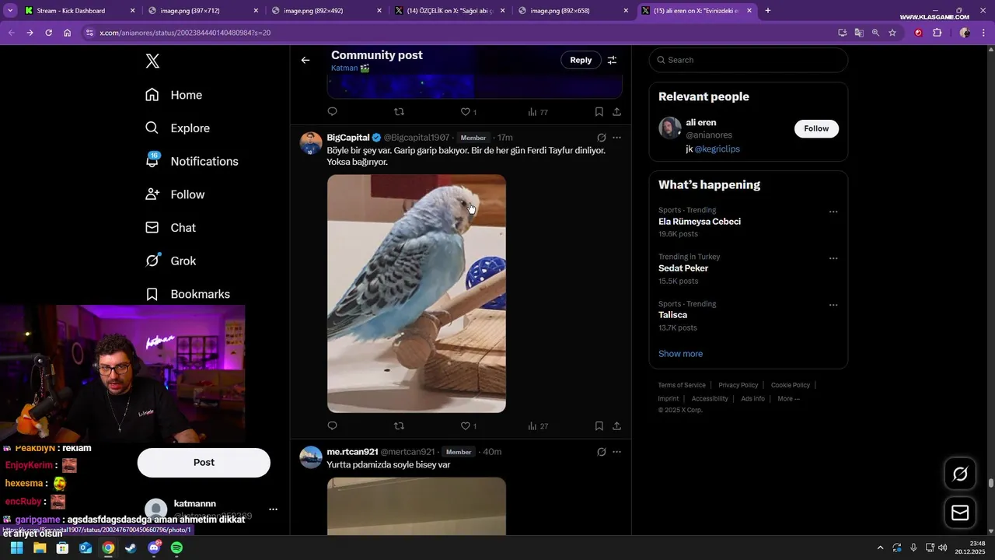
Task: Open more options on BigCapital post
Action: tap(617, 138)
